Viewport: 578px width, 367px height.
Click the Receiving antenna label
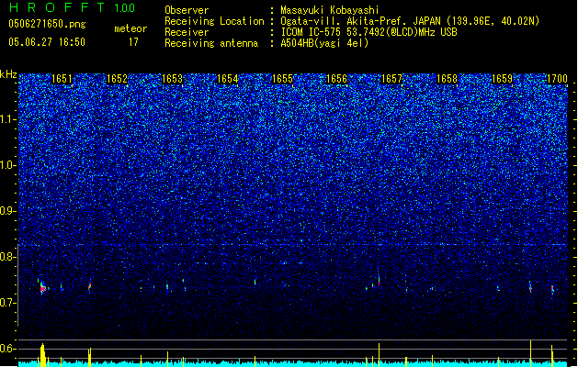211,43
